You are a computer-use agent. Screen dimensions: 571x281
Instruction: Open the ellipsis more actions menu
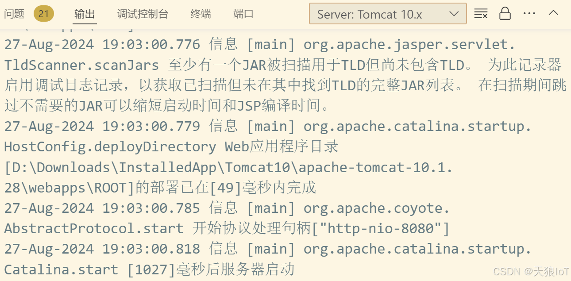coord(529,14)
